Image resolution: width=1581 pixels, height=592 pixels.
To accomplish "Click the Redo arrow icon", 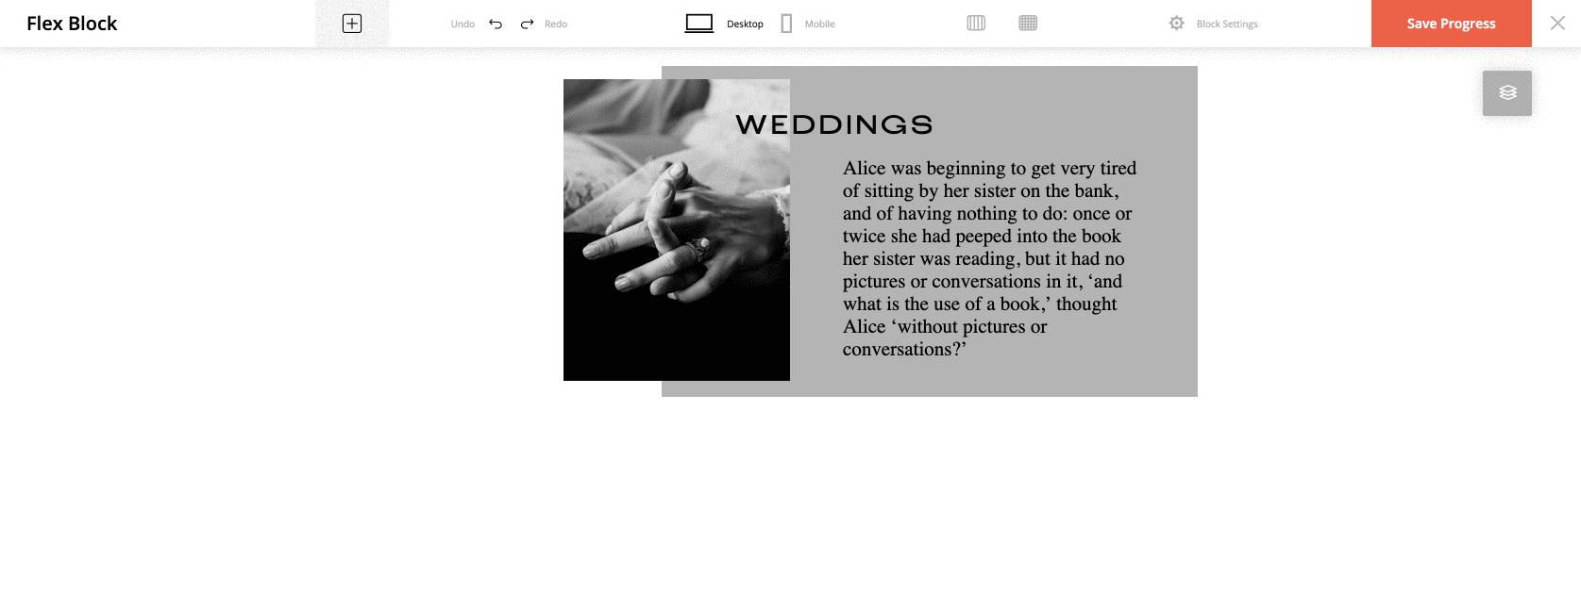I will pyautogui.click(x=527, y=24).
